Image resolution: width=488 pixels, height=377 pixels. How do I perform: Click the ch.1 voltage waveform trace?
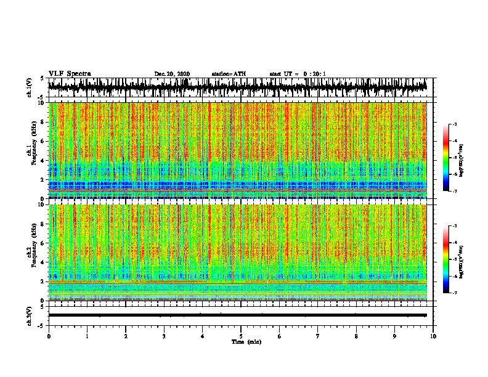(237, 87)
